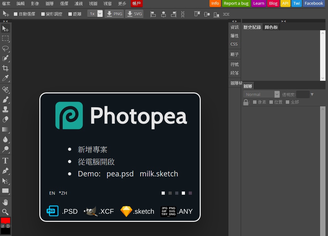Viewport: 328px width, 236px height.
Task: Click the Report a bug button
Action: (236, 3)
